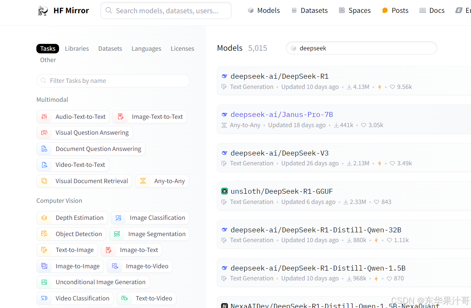The width and height of the screenshot is (471, 308).
Task: Click the DeepSeek whale avatar next to DeepSeek-R1
Action: point(225,76)
